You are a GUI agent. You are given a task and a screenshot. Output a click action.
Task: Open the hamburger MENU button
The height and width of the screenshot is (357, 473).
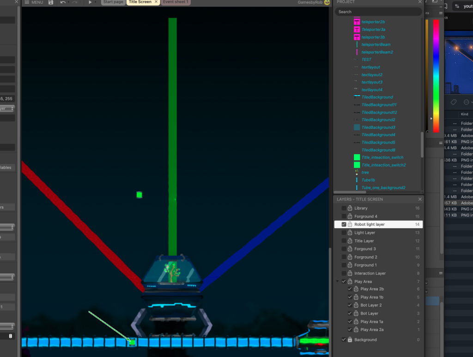click(x=34, y=2)
